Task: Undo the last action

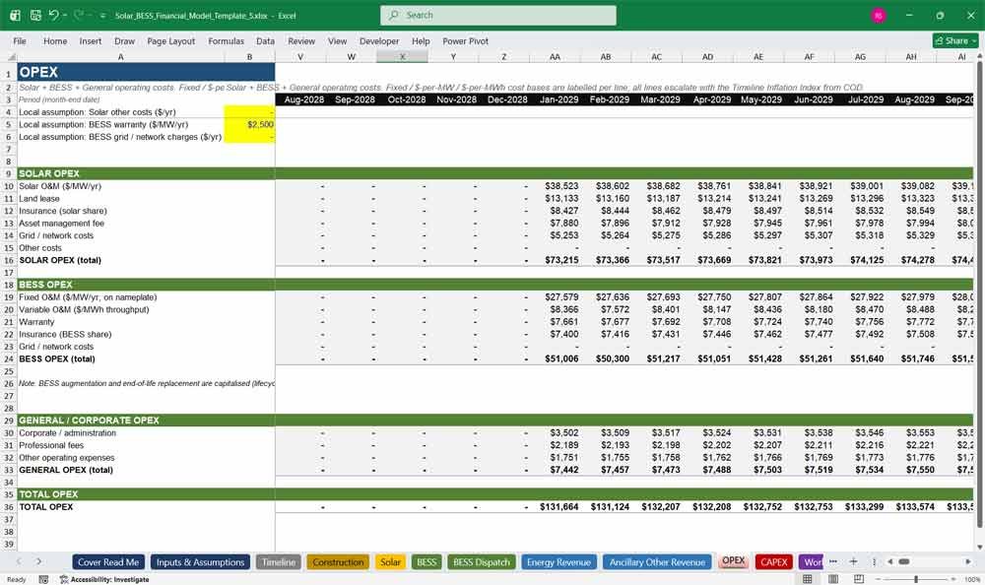Action: pyautogui.click(x=53, y=15)
